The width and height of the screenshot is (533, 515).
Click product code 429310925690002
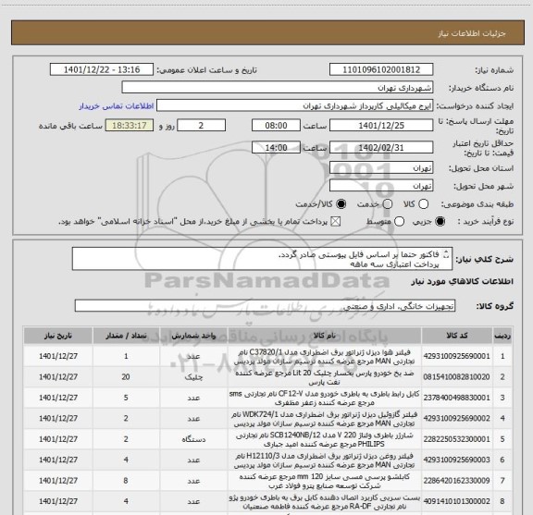click(456, 418)
